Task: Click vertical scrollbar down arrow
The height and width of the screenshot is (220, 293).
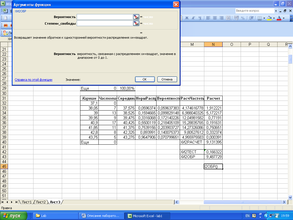Action: (290, 197)
